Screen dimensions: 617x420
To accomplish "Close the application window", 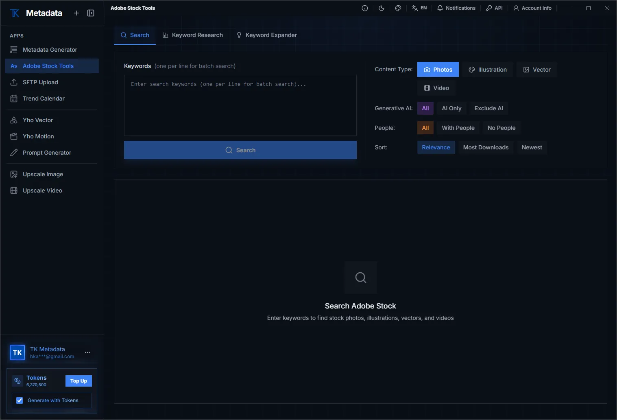I will (607, 8).
